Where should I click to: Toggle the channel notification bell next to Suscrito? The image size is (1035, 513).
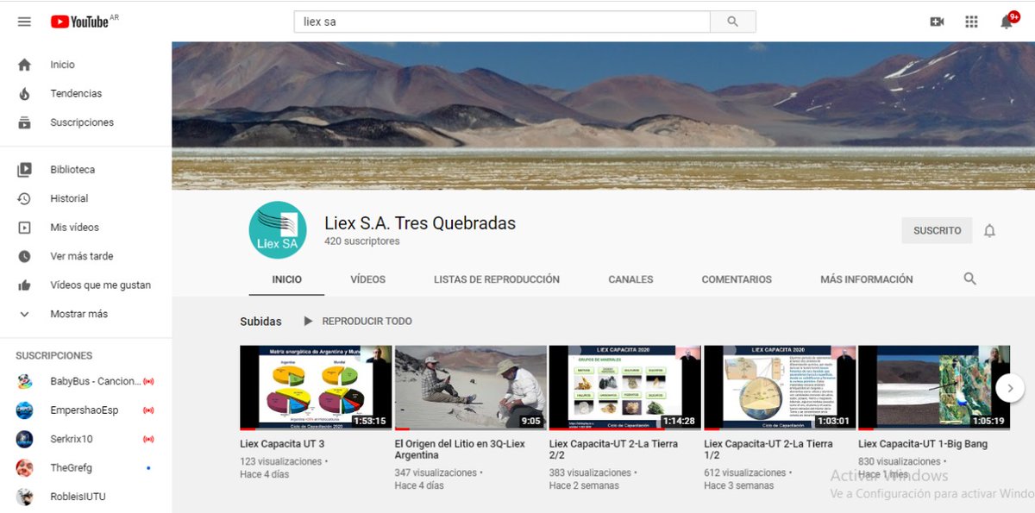(x=989, y=230)
